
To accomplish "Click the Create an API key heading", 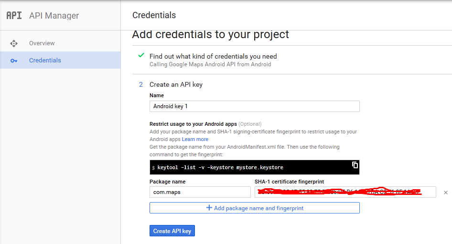I will 176,84.
